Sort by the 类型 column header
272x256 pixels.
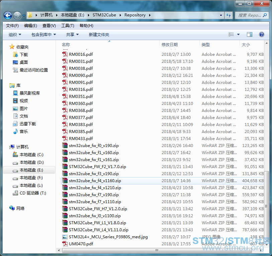point(205,45)
